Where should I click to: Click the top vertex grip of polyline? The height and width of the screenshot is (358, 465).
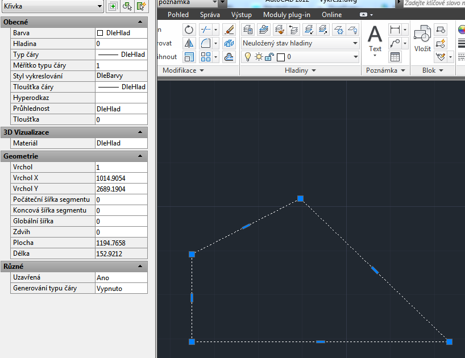[x=300, y=198]
